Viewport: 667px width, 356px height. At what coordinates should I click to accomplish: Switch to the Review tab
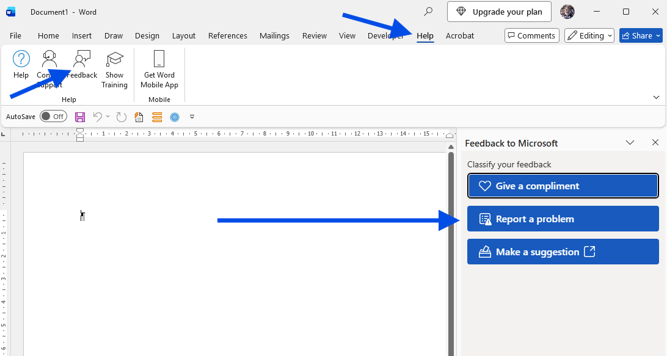click(315, 36)
